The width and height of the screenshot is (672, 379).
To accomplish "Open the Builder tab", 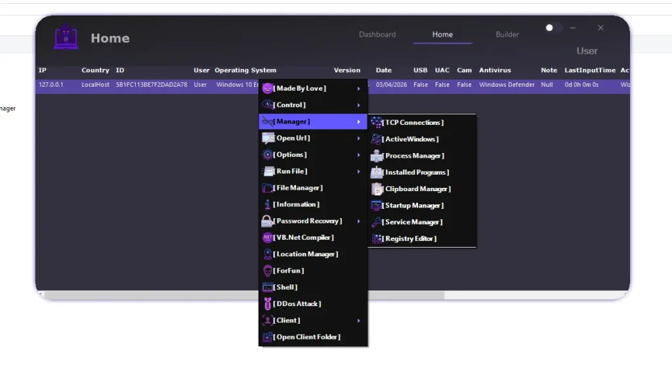I will click(x=507, y=34).
